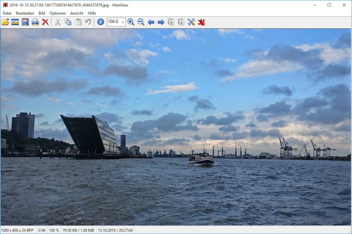Open the Bild menu
The height and width of the screenshot is (234, 352).
pos(41,13)
